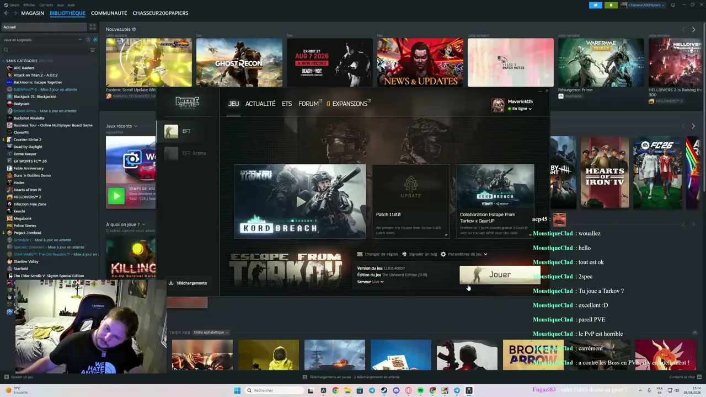Switch to the ACTUALITÉ launcher tab
706x397 pixels.
[260, 104]
